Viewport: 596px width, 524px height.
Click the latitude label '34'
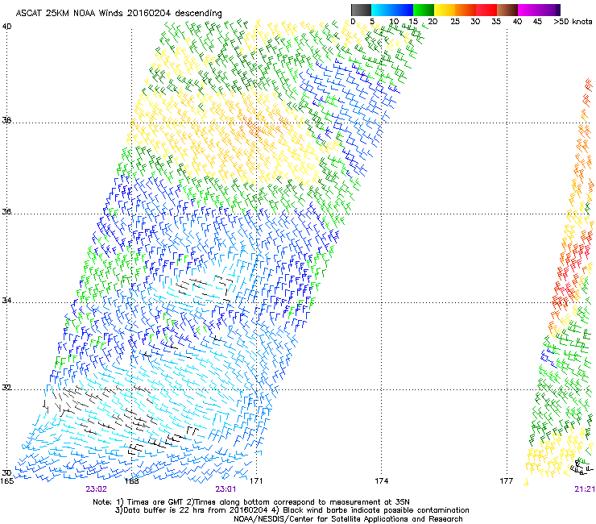6,301
